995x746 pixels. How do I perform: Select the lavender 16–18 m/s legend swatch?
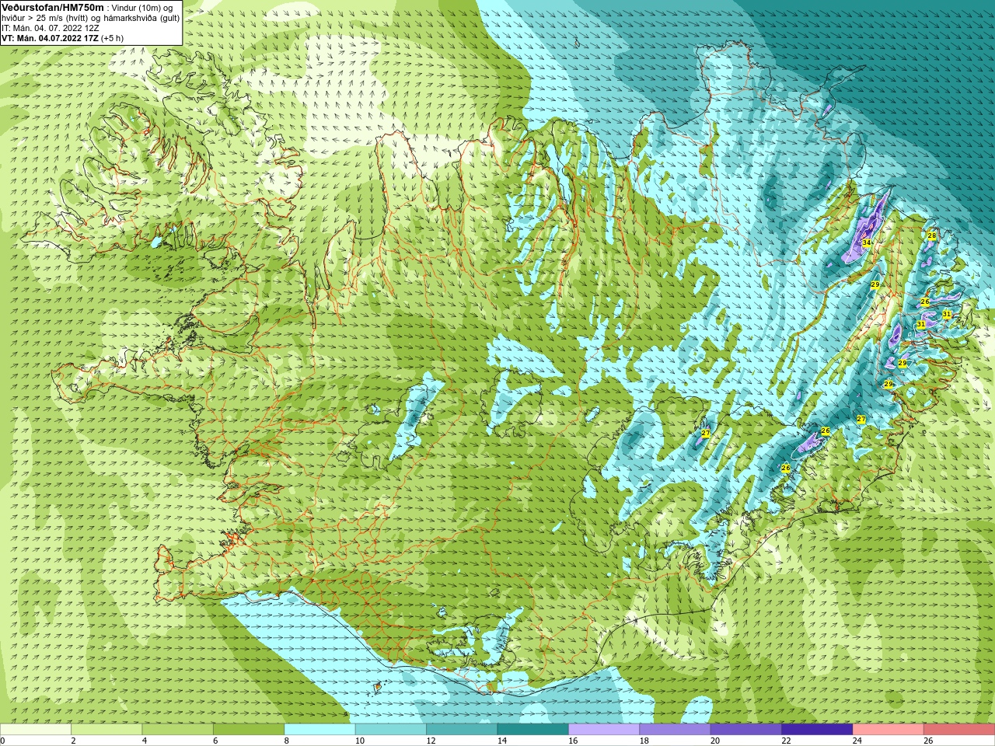(604, 729)
